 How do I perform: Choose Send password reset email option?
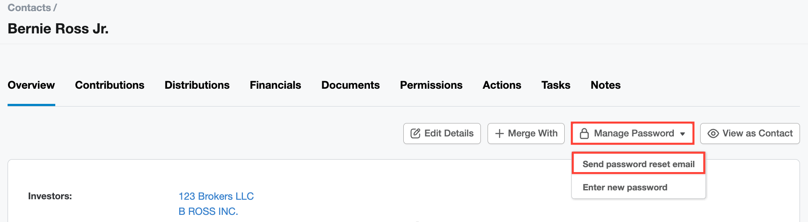pos(638,164)
